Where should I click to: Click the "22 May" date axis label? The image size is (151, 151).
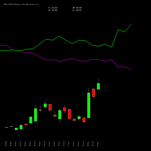tap(6, 143)
